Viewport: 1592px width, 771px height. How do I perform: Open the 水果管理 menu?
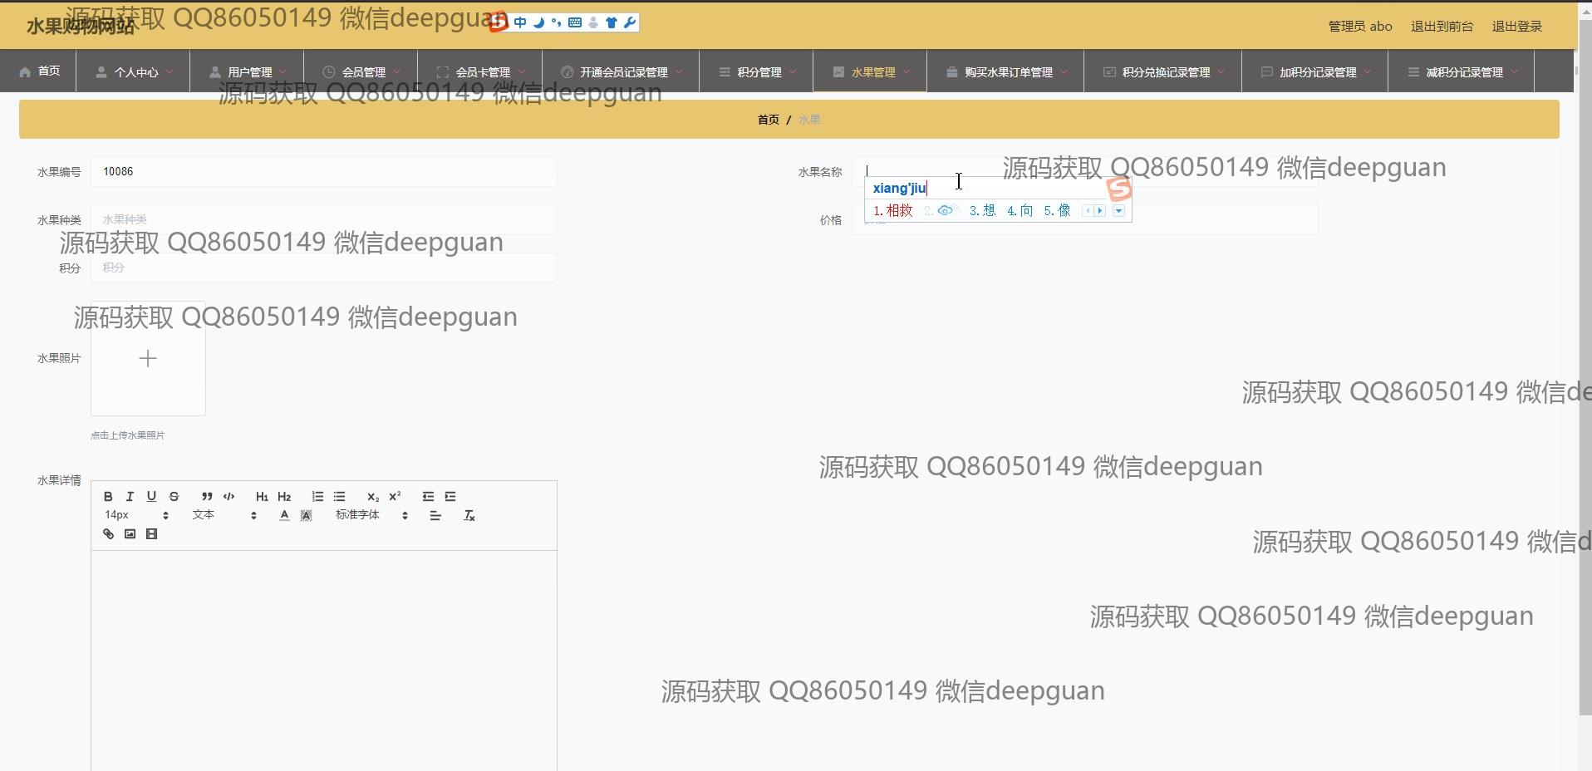(872, 72)
